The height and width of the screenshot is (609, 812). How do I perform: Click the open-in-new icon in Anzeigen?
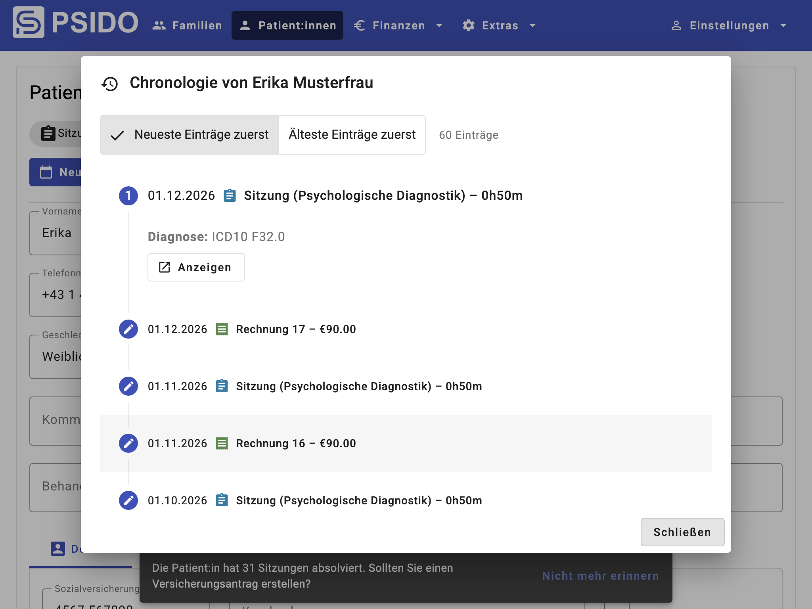click(x=165, y=267)
